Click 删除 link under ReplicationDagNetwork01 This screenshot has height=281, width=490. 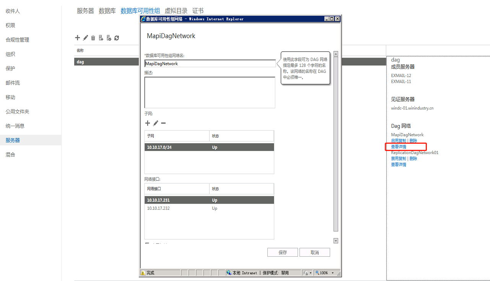[413, 159]
